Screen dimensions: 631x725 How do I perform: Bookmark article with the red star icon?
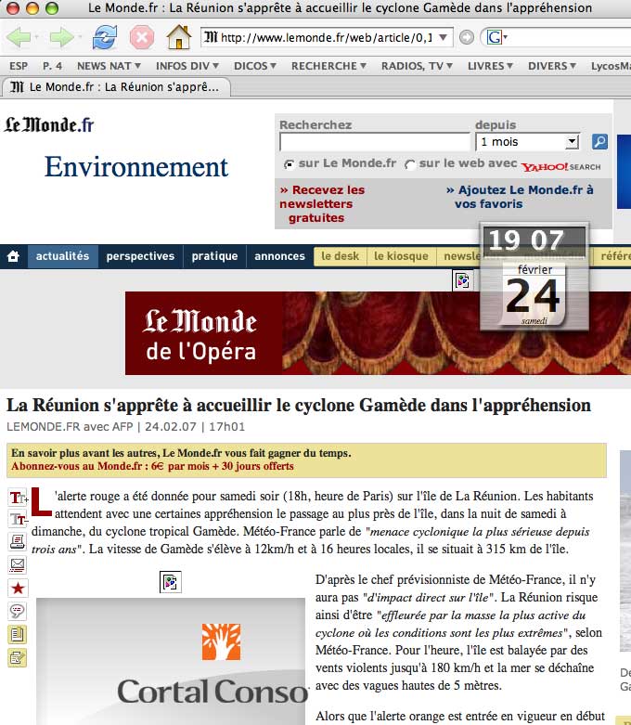point(18,588)
